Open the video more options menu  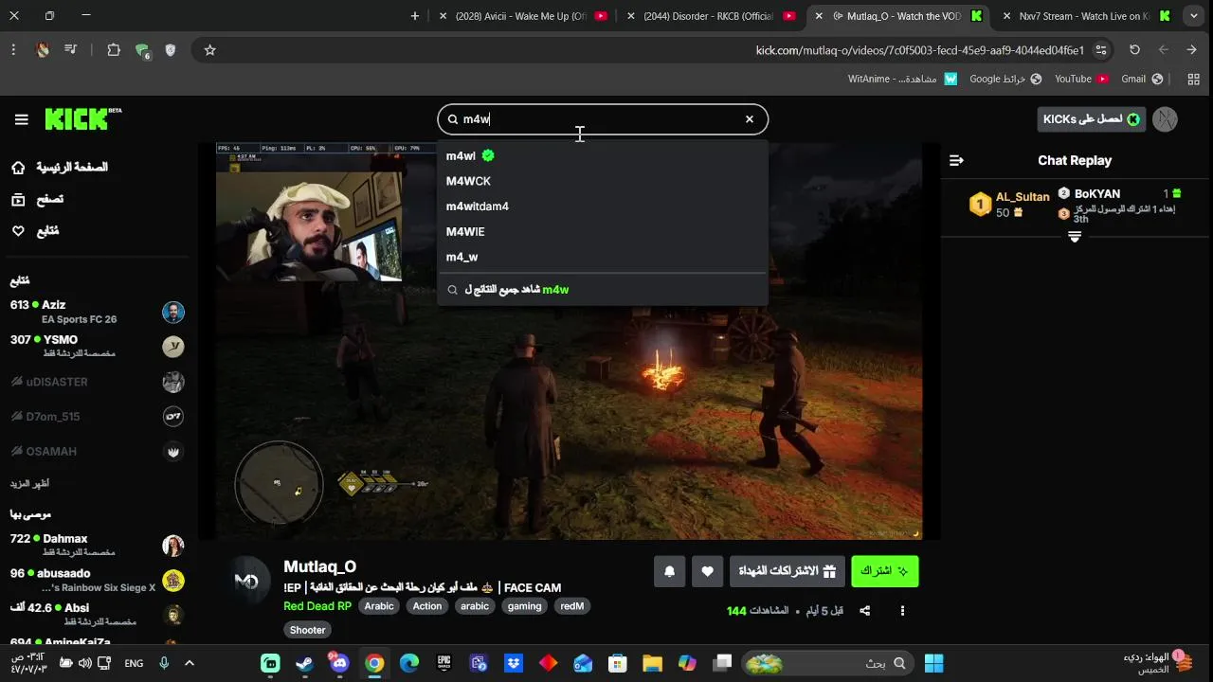point(902,611)
